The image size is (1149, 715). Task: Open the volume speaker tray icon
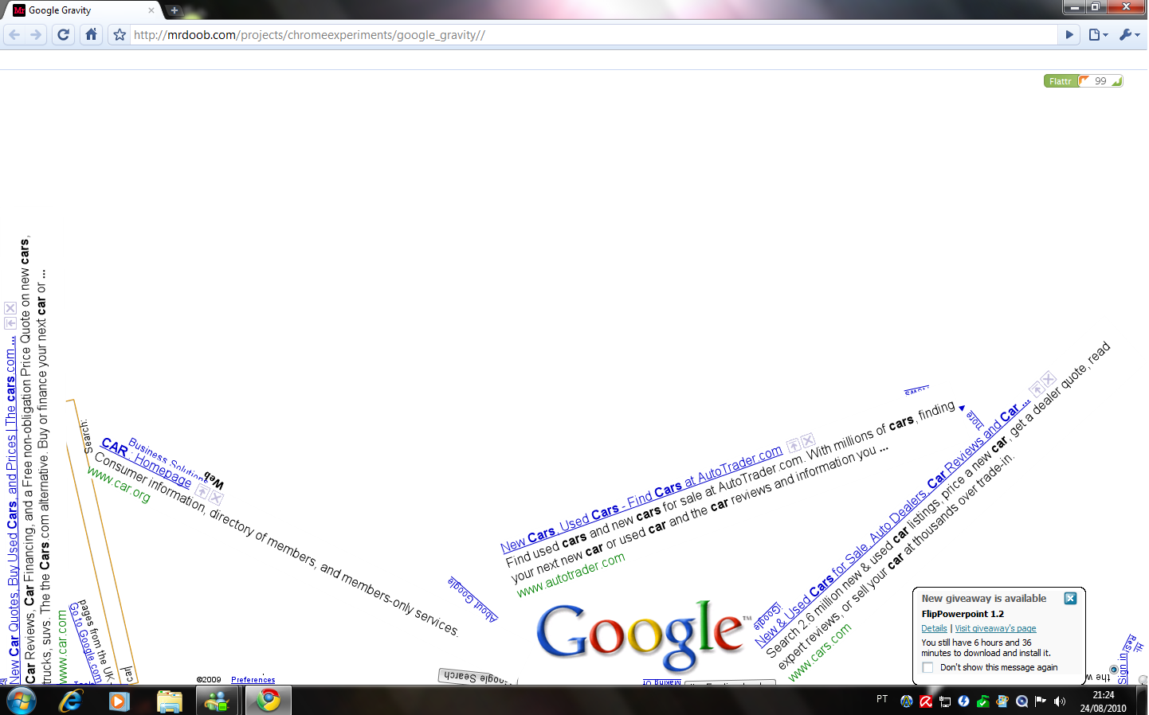click(x=1060, y=701)
